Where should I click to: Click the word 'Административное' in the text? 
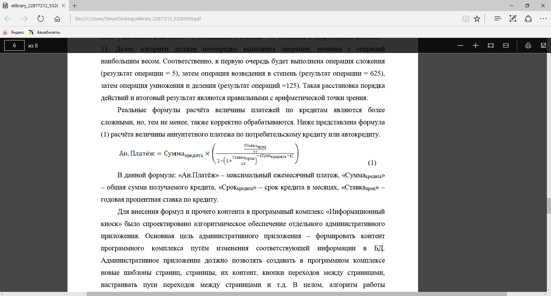[129, 261]
